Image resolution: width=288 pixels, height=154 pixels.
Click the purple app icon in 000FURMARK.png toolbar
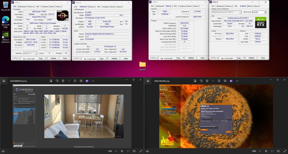click(x=231, y=81)
